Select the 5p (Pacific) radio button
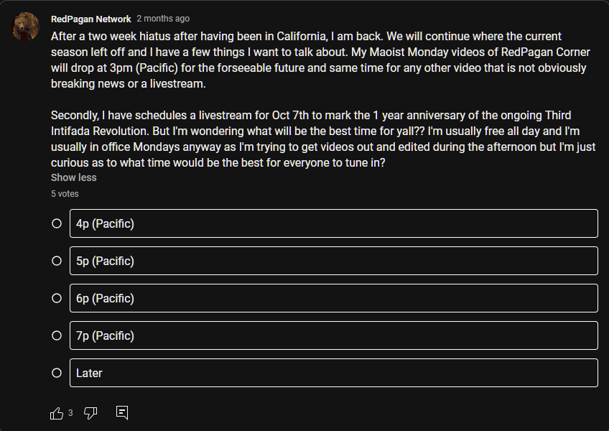This screenshot has height=431, width=609. click(x=57, y=261)
